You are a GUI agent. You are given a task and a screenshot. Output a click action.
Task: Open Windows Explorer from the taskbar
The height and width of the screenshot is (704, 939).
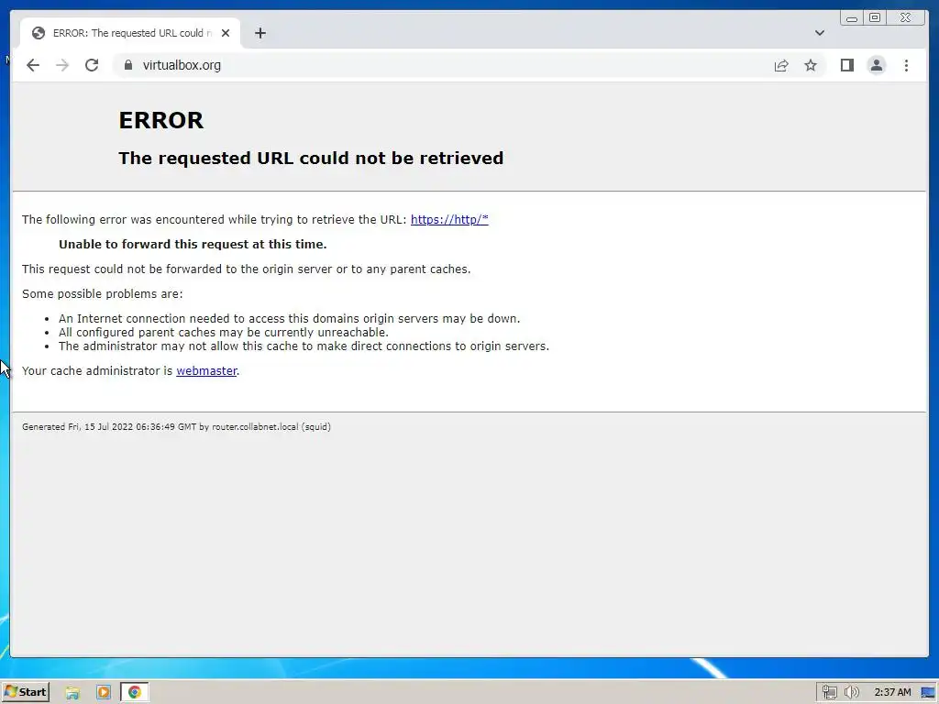72,693
